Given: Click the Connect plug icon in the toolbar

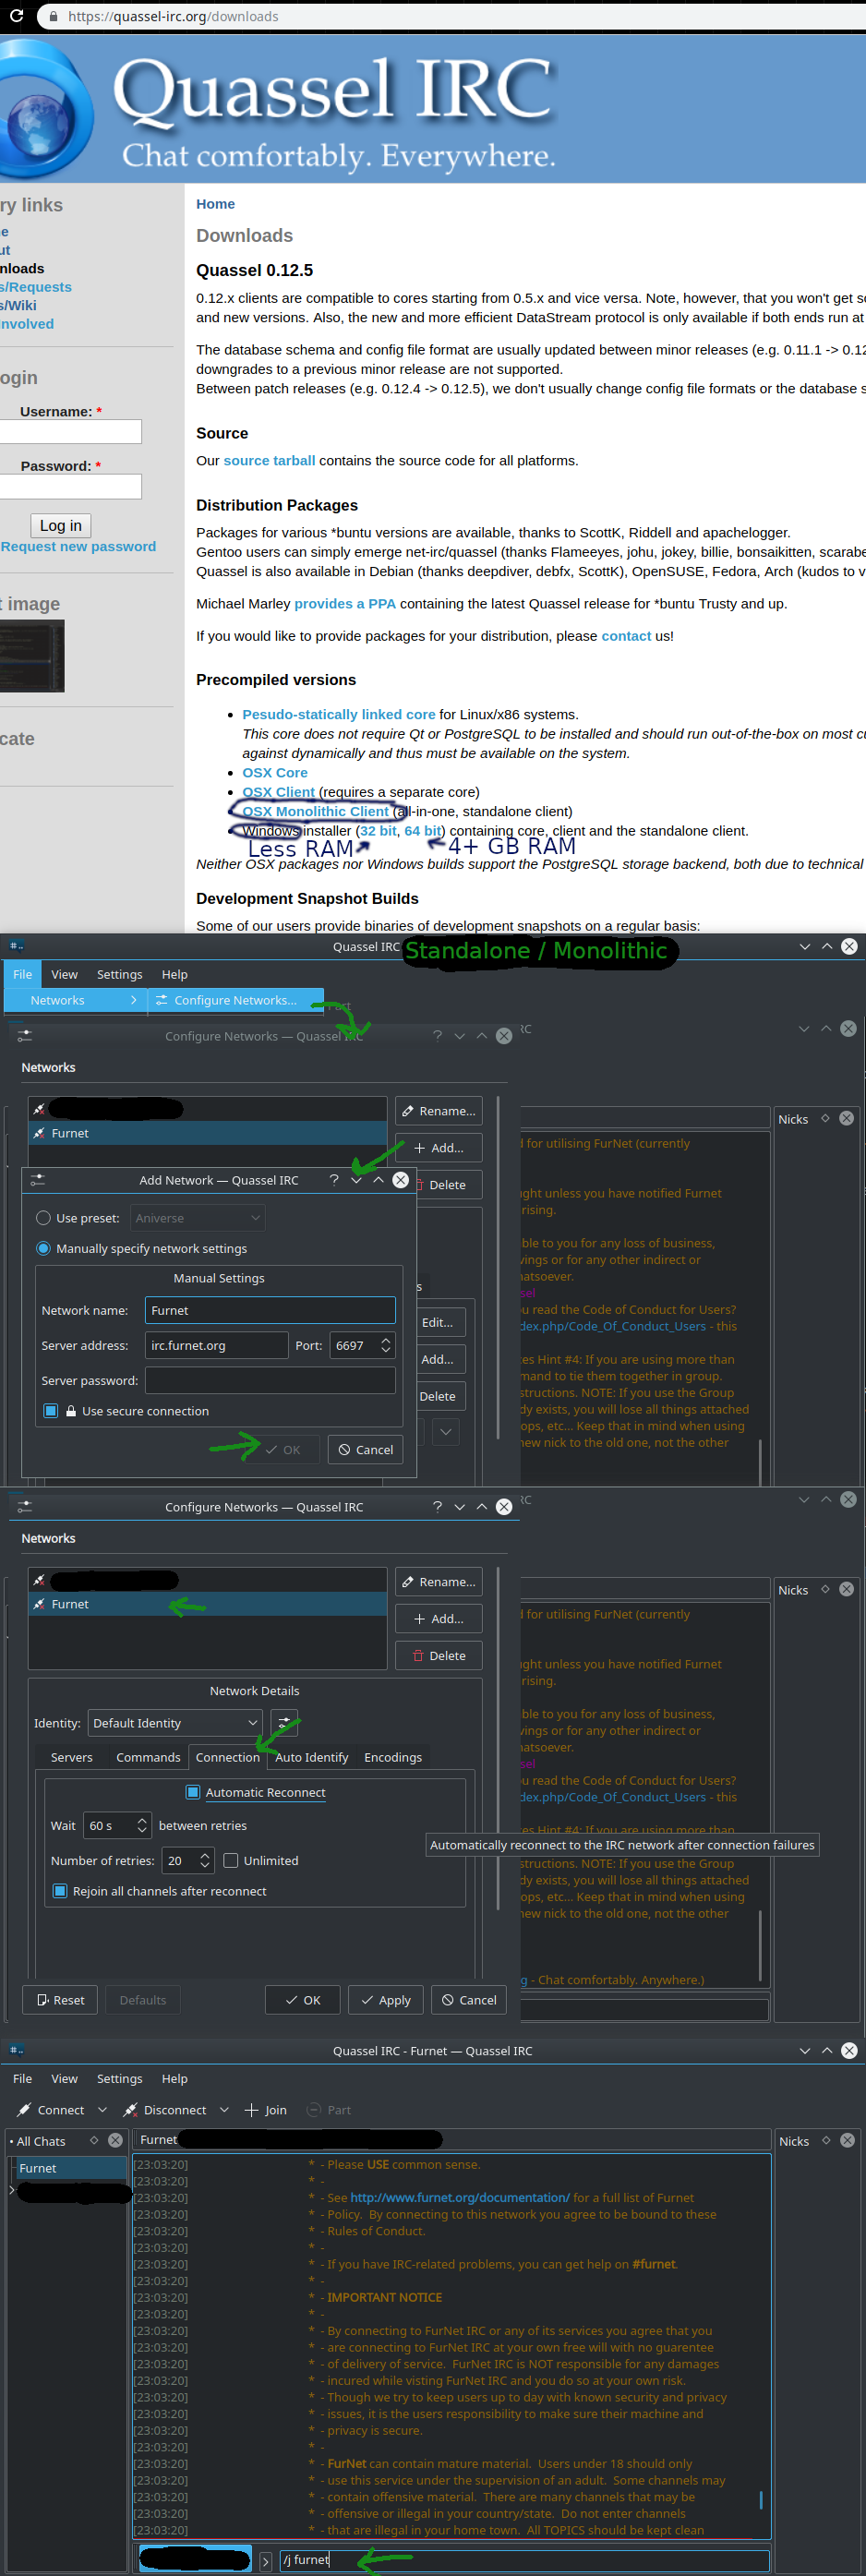Looking at the screenshot, I should 24,2110.
